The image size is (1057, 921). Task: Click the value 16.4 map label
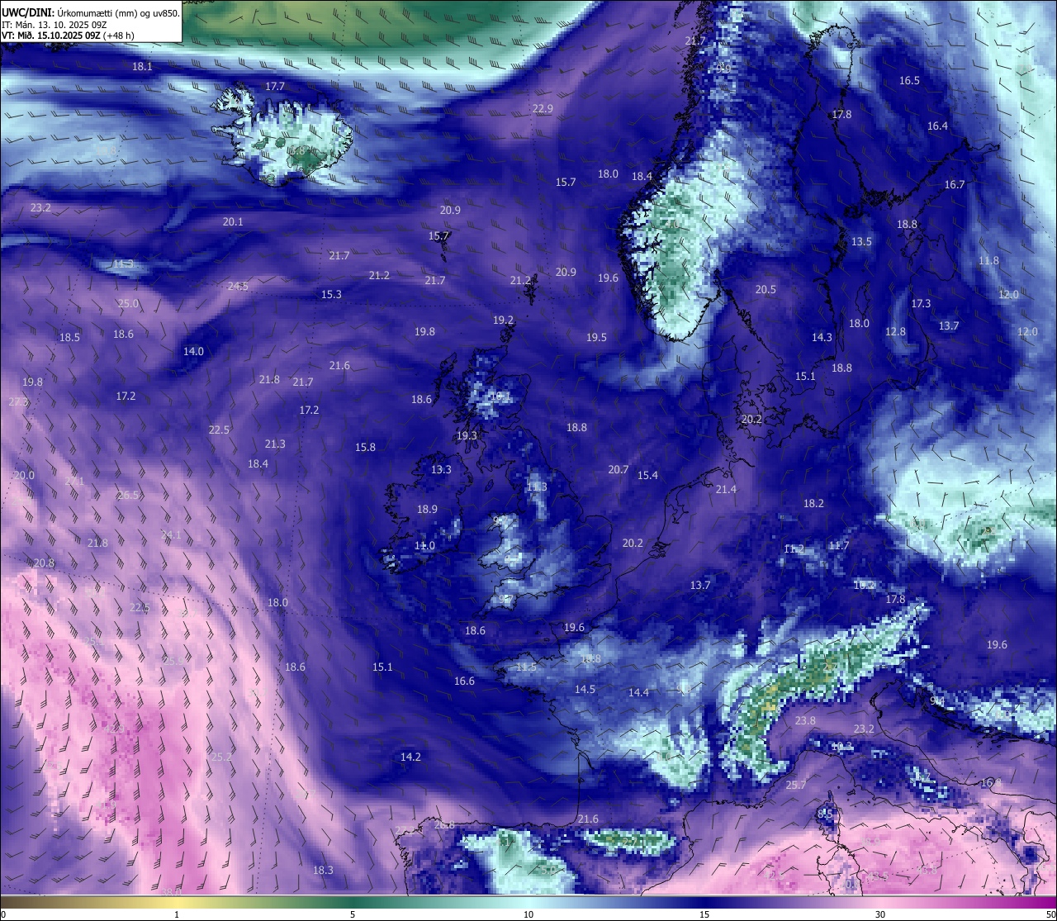coord(937,126)
